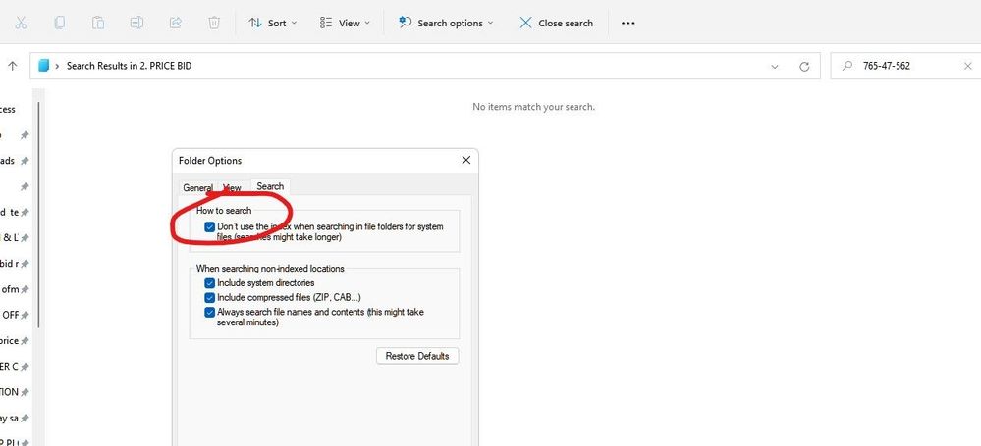
Task: Click the magnifier icon in search box
Action: [847, 66]
